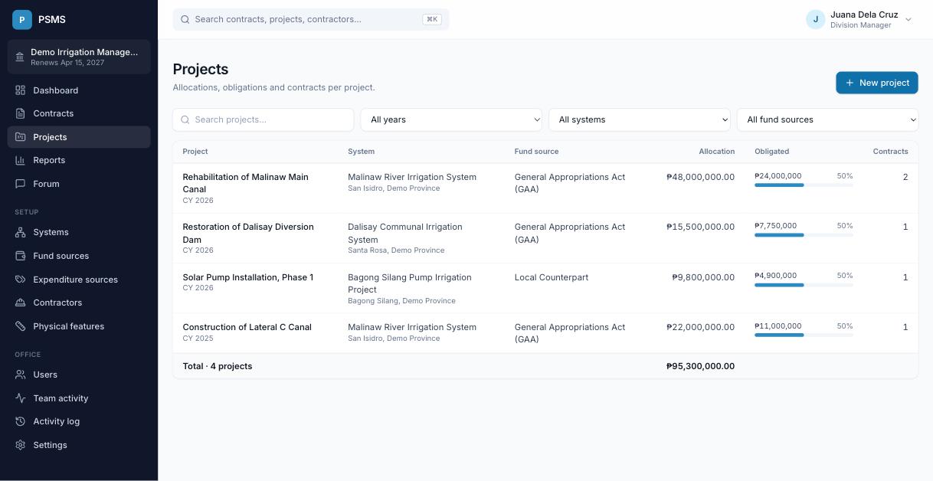This screenshot has height=481, width=933.
Task: Click the Systems network icon
Action: 21,232
